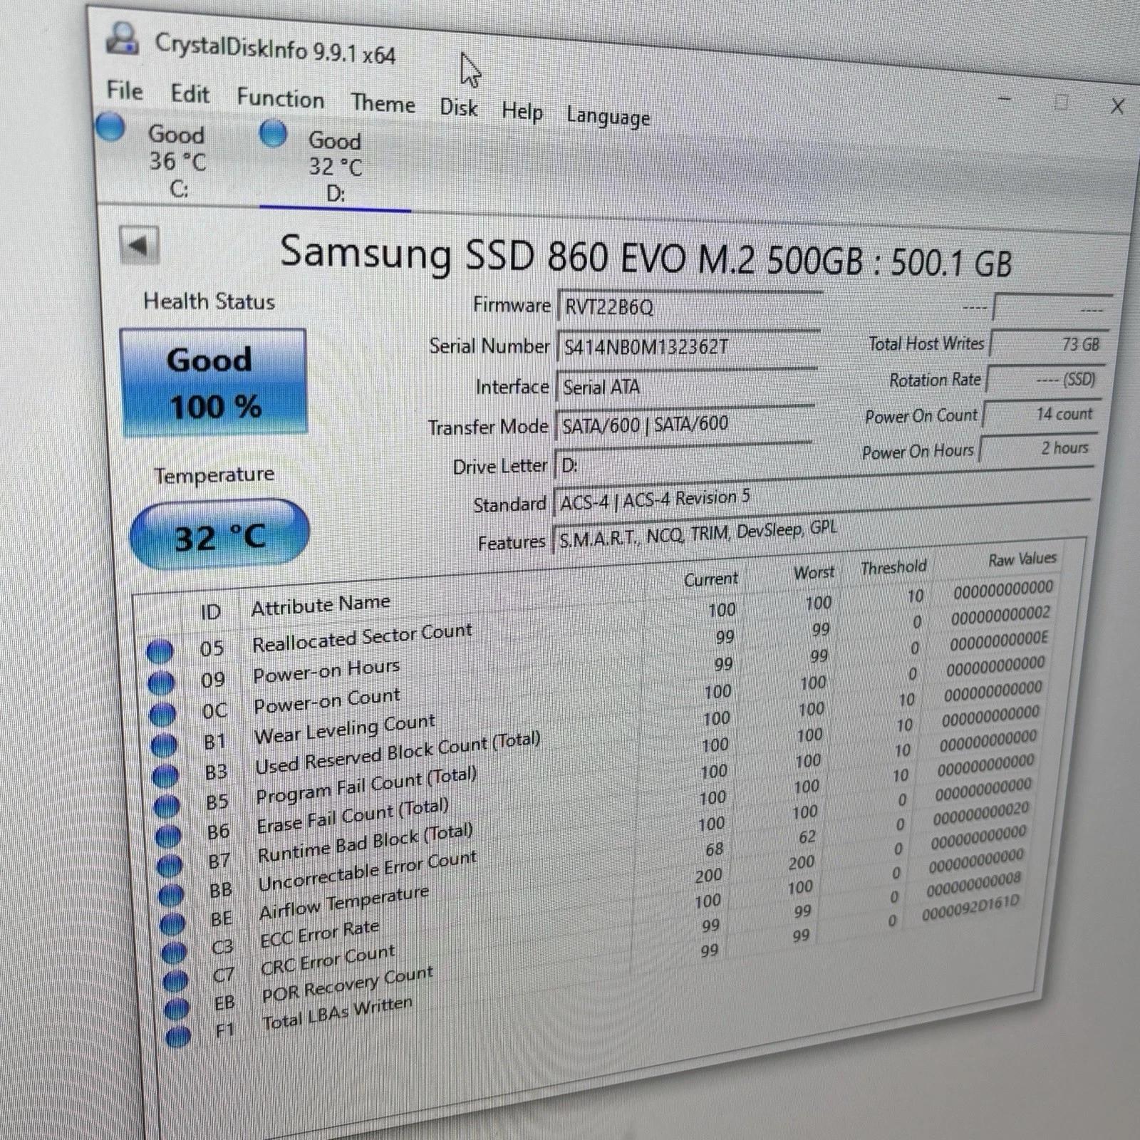Select the POR Recovery Count row text
Image resolution: width=1140 pixels, height=1140 pixels.
(347, 984)
